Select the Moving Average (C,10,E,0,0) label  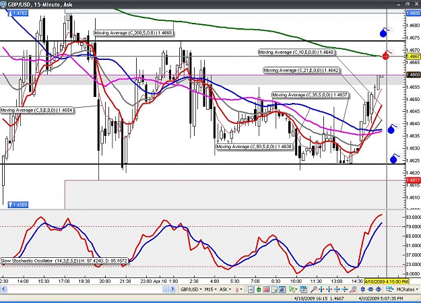coord(297,52)
